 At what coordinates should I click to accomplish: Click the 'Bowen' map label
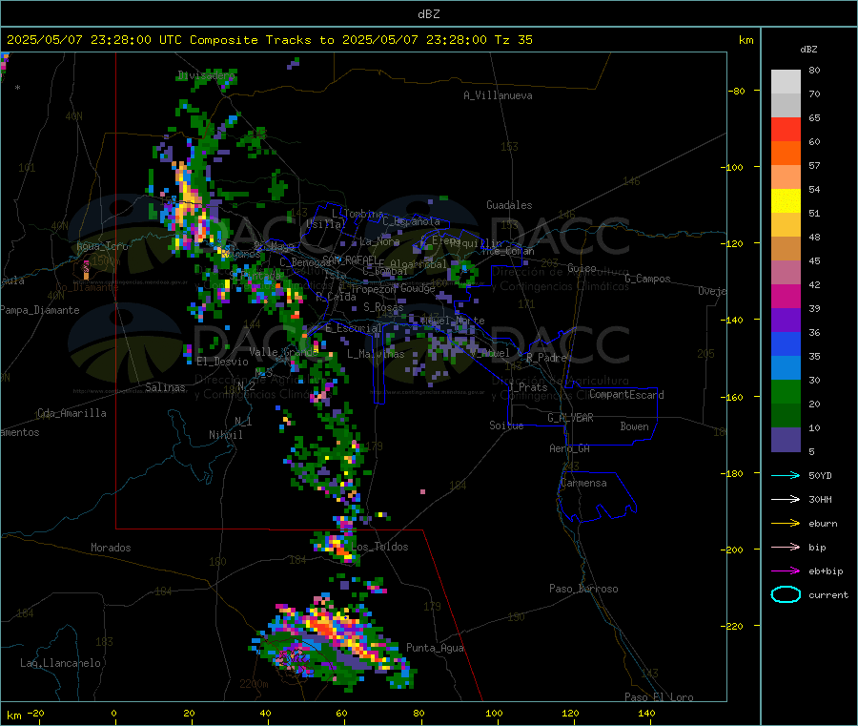click(634, 426)
